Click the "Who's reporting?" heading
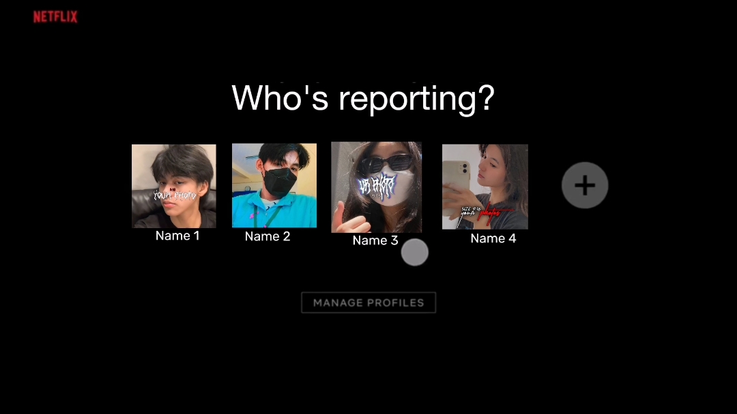The width and height of the screenshot is (737, 414). tap(363, 98)
